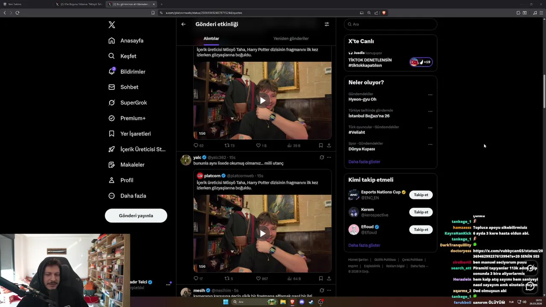The image size is (546, 307).
Task: Open Steam from the taskbar
Action: click(311, 302)
